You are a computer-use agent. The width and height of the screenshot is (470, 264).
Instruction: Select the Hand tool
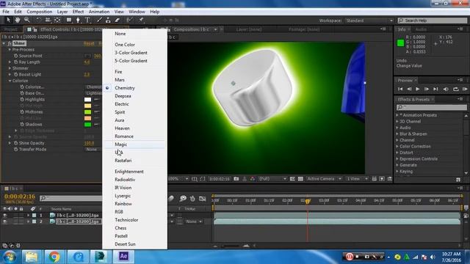[18, 20]
